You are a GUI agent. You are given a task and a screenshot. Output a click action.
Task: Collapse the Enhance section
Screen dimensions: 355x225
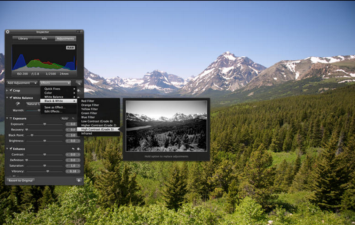point(7,148)
